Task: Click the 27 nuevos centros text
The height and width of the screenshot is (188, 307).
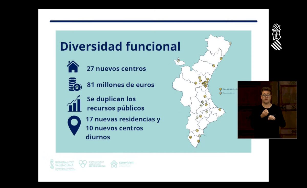Action: [x=116, y=69]
